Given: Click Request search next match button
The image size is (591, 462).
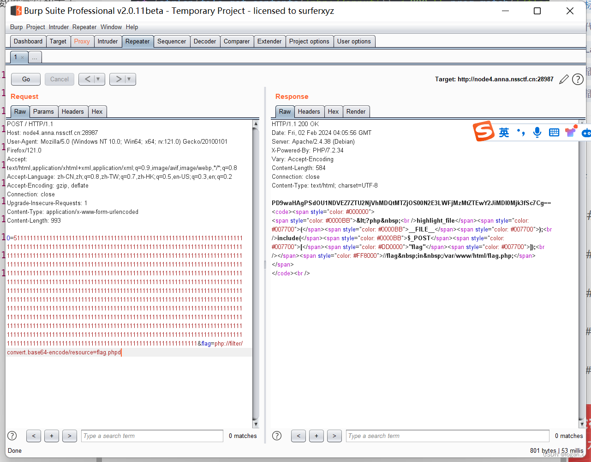Looking at the screenshot, I should click(70, 436).
